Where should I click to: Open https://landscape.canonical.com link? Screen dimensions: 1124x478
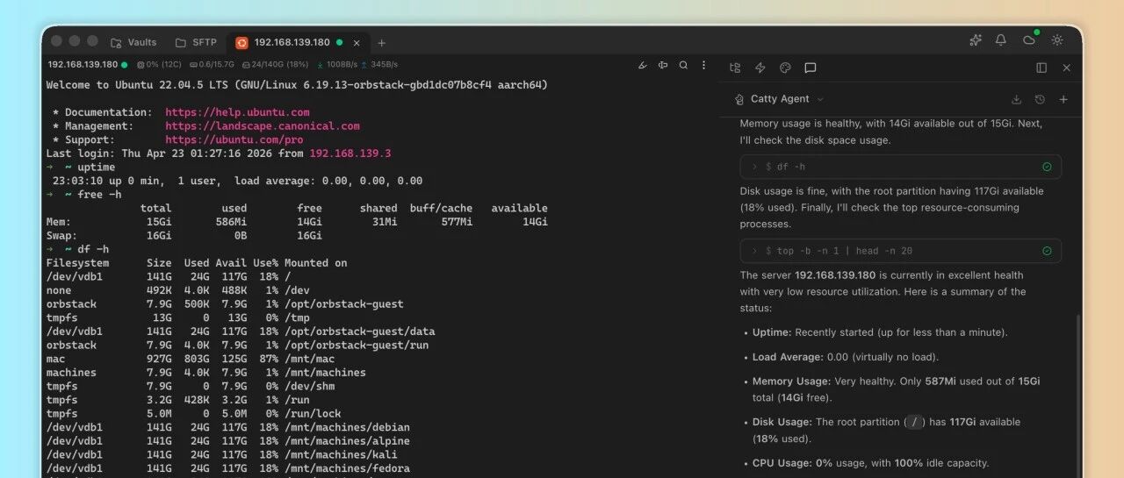[263, 126]
